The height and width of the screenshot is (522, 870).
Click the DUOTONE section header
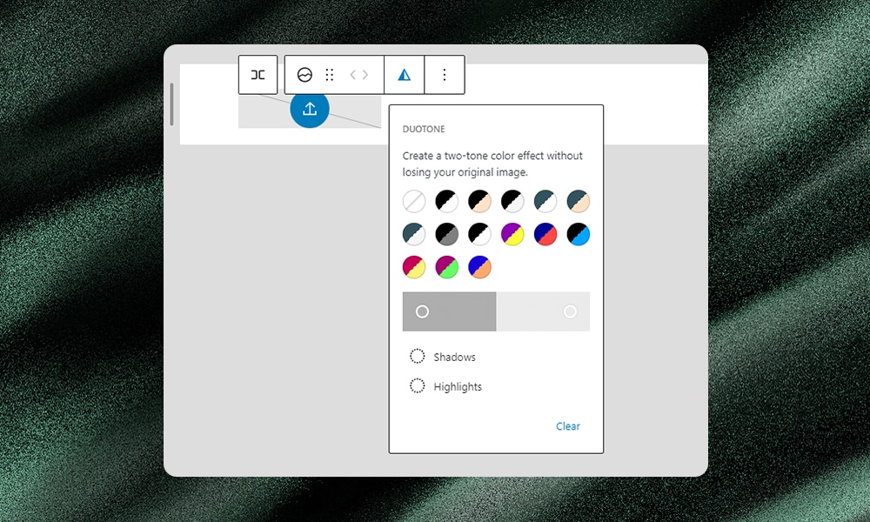[423, 129]
